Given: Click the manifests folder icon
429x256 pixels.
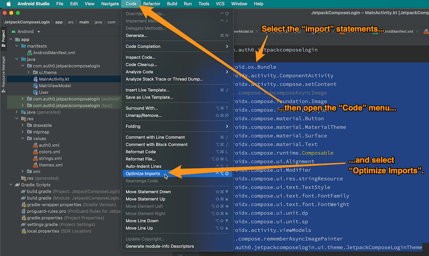Looking at the screenshot, I should click(x=24, y=46).
